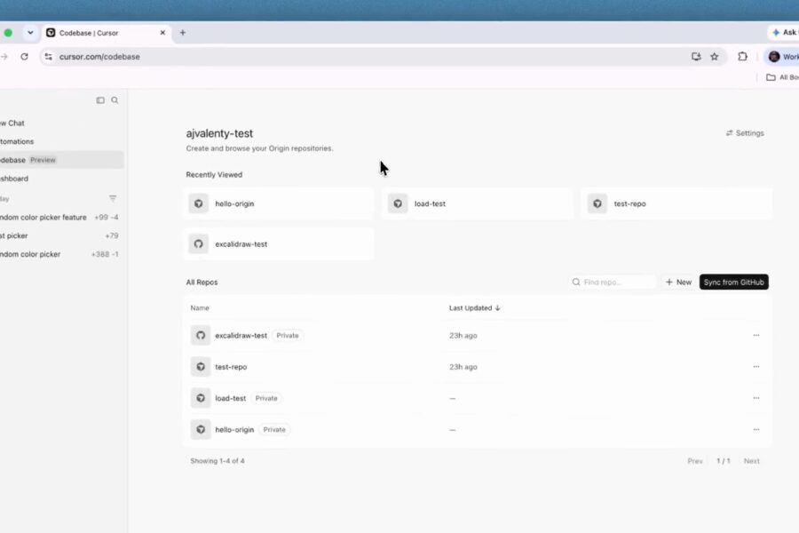799x533 pixels.
Task: Click the chat list filter icon
Action: click(x=113, y=198)
